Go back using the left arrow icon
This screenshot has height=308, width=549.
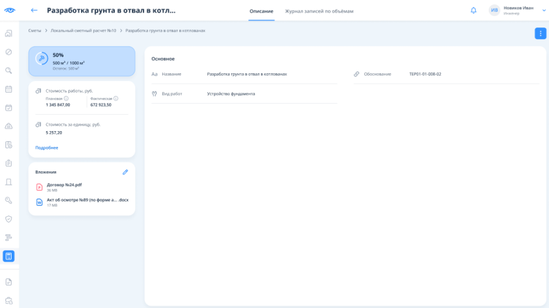click(x=34, y=10)
